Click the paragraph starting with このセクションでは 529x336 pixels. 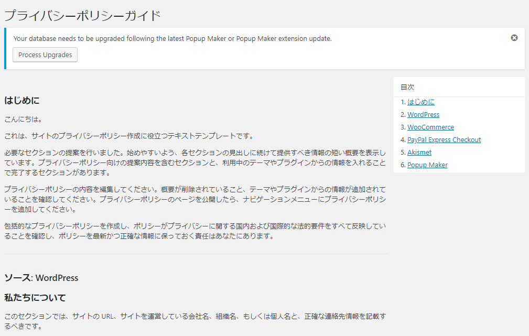click(x=195, y=321)
